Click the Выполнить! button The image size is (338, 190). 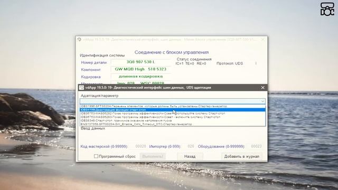(x=153, y=156)
